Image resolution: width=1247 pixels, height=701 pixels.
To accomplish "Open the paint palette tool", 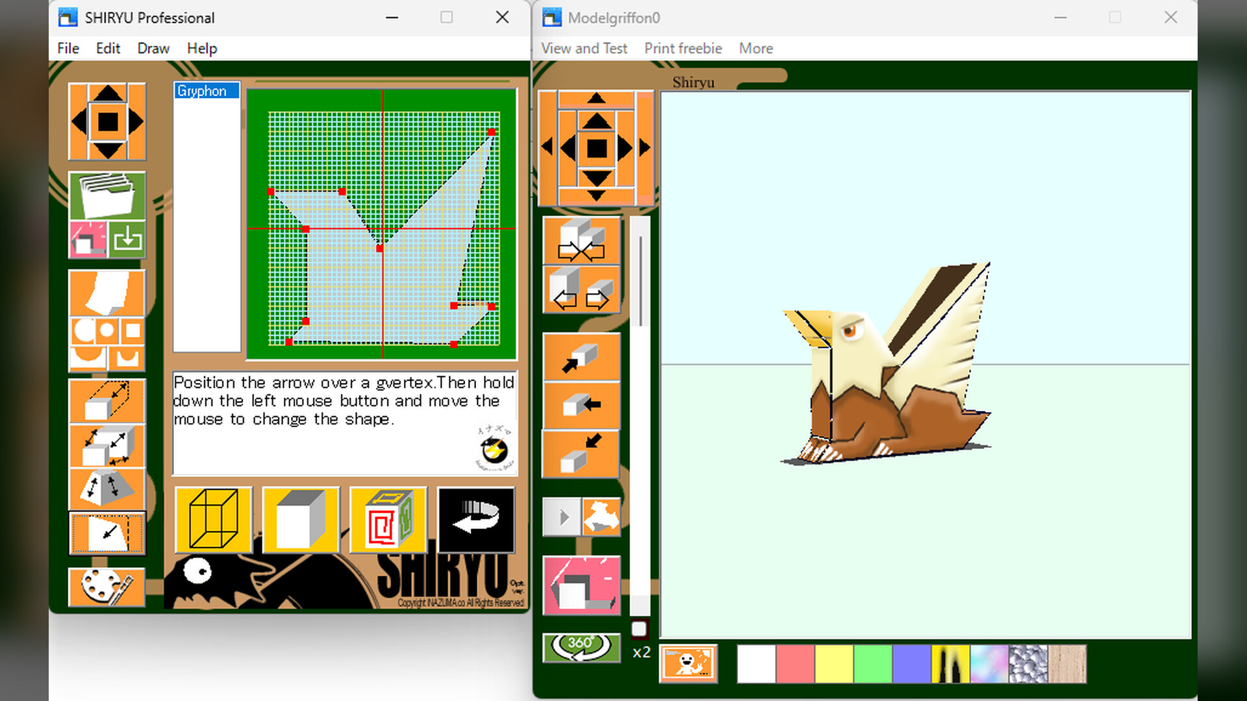I will tap(107, 587).
